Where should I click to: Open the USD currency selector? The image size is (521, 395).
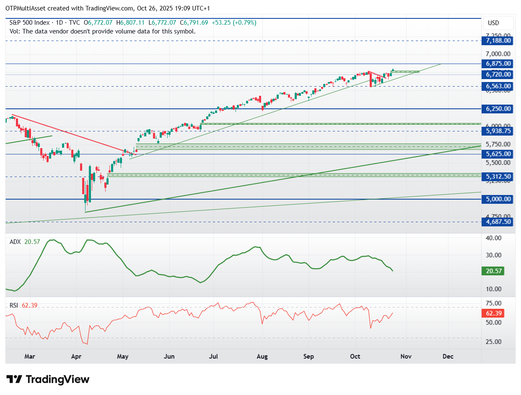[493, 23]
